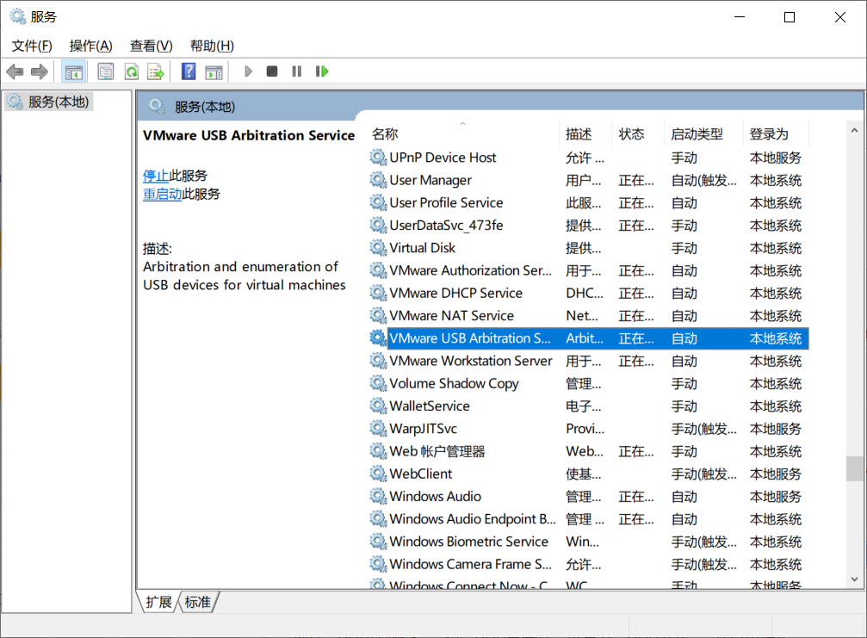
Task: Click gear icon of WarpJITSvc row
Action: pos(378,429)
